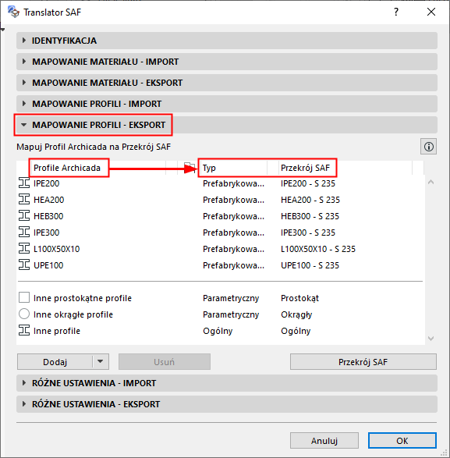The height and width of the screenshot is (458, 450).
Task: Select the L100X50X10 profile row
Action: point(221,249)
